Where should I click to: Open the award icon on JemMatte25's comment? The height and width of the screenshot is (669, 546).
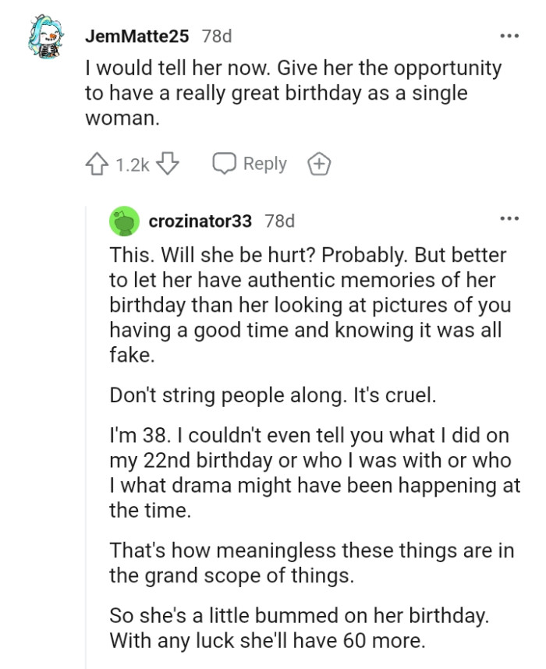[318, 165]
